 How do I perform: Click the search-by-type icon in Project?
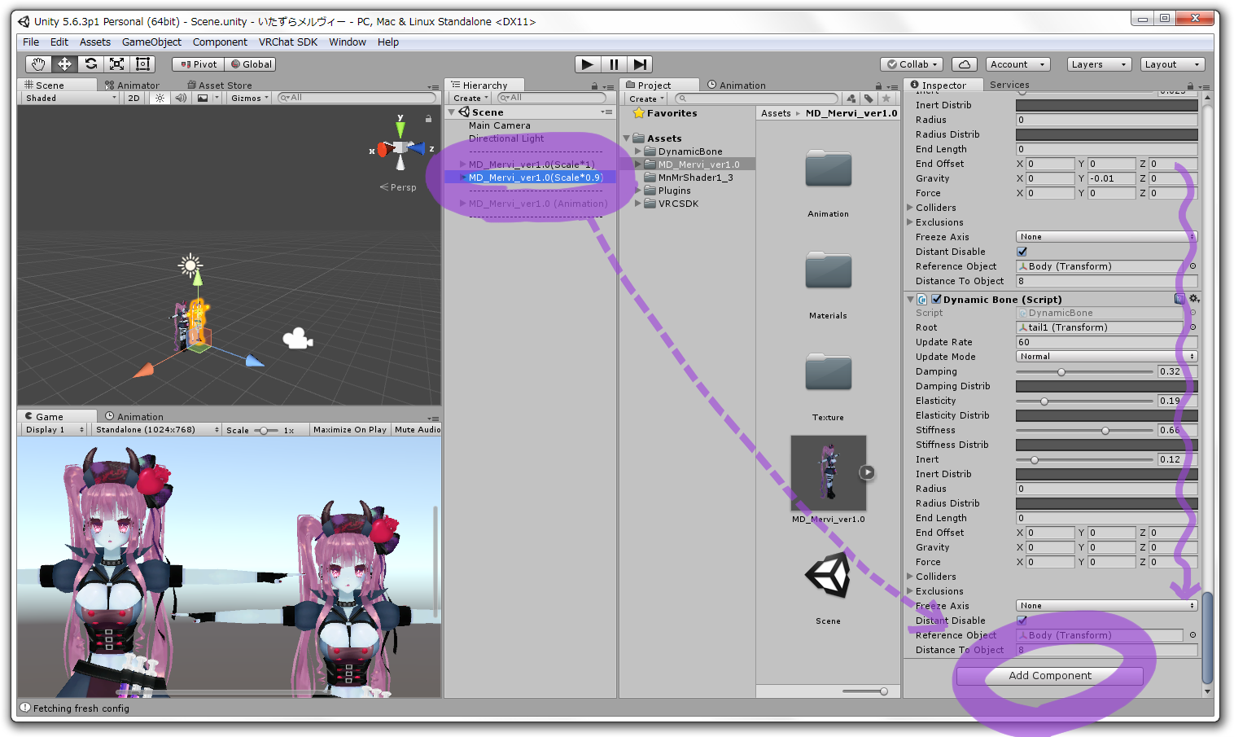click(851, 99)
